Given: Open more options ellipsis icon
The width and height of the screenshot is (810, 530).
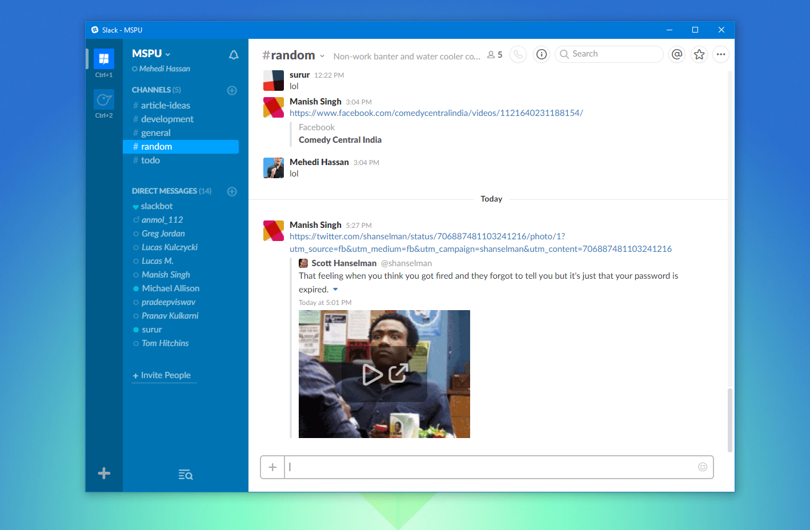Looking at the screenshot, I should pyautogui.click(x=721, y=54).
